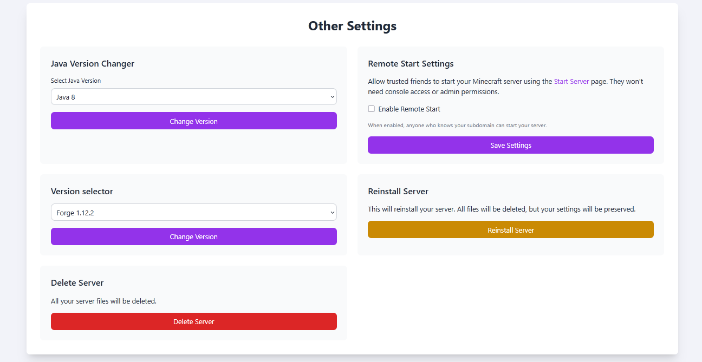This screenshot has height=362, width=702.
Task: Click the Other Settings page heading
Action: point(352,26)
